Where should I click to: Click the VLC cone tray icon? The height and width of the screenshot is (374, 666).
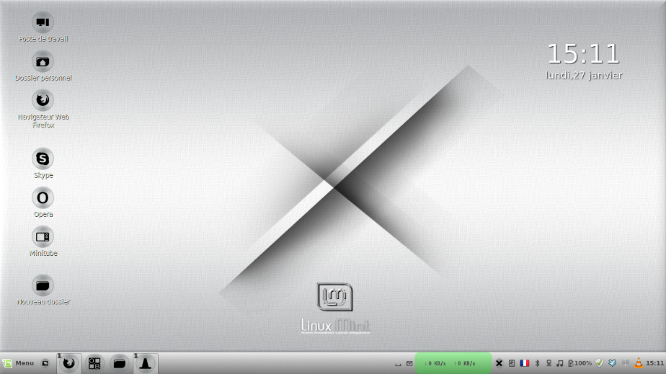coord(639,363)
